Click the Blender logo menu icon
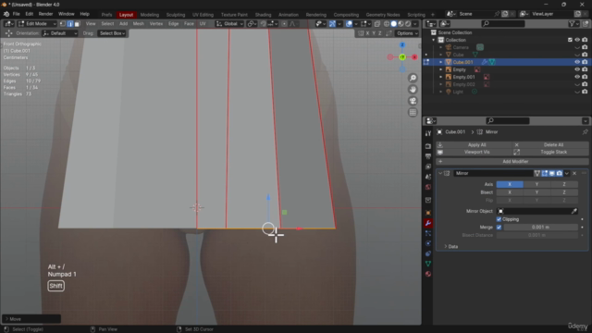592x333 pixels. point(6,14)
